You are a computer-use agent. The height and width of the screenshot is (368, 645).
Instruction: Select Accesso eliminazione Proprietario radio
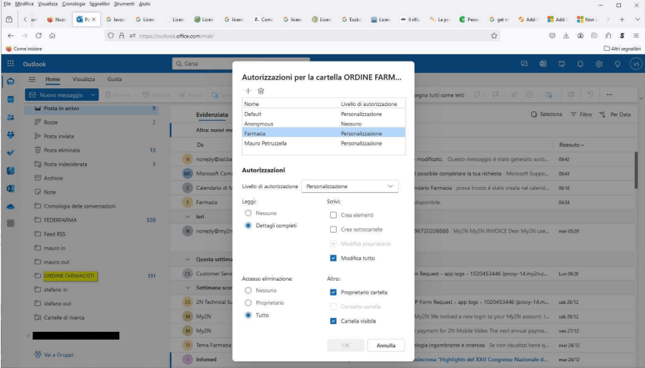[x=249, y=303]
